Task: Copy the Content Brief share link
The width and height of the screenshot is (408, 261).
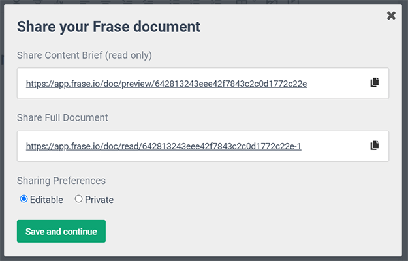Action: point(374,83)
